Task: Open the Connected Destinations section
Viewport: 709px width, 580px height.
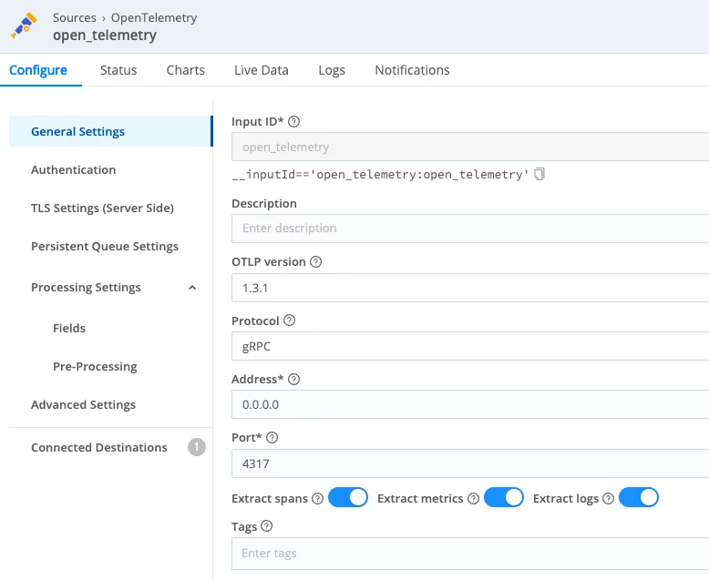Action: point(99,447)
